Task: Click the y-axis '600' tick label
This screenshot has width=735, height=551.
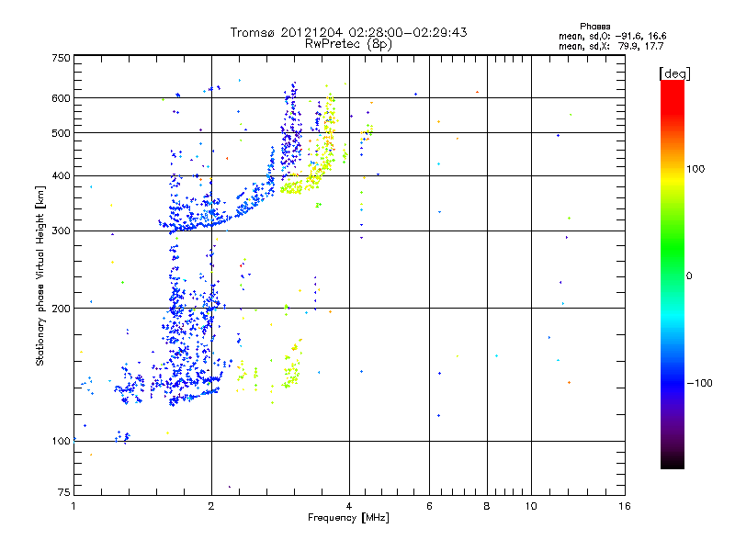Action: (x=61, y=98)
